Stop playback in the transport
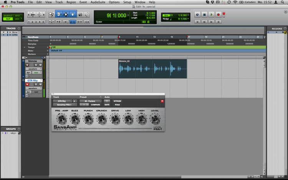The width and height of the screenshot is (288, 180). tap(204, 15)
